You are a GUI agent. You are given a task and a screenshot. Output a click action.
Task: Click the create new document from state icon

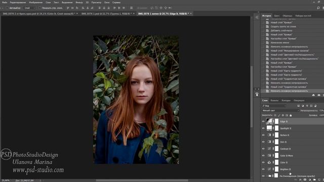[313, 95]
